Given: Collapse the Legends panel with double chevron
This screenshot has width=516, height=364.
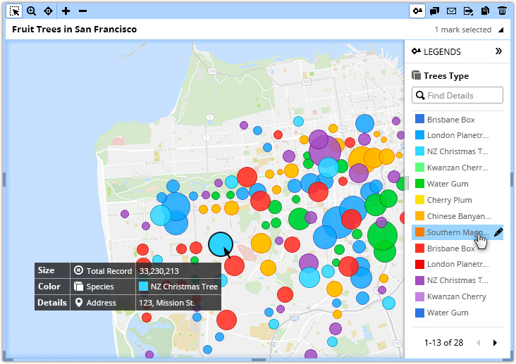Looking at the screenshot, I should tap(498, 51).
